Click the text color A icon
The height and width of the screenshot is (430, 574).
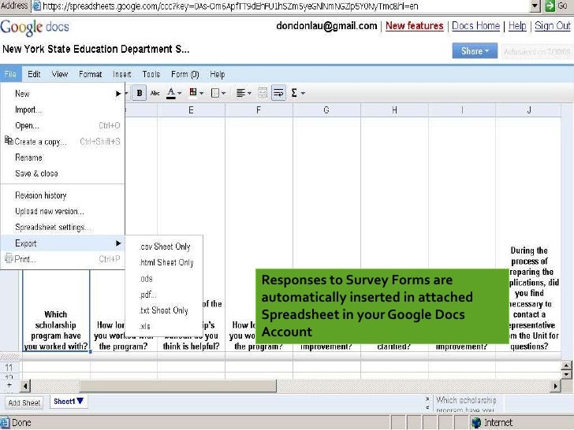click(x=171, y=93)
